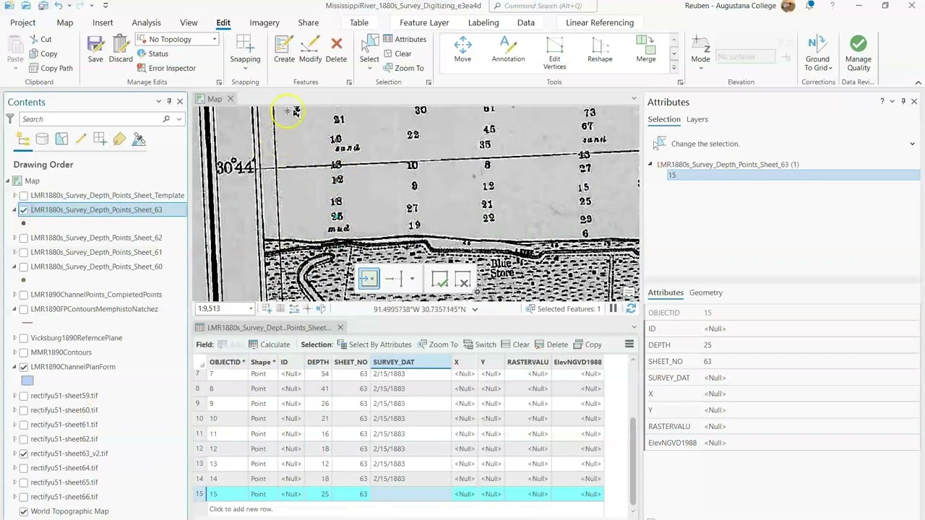
Task: Switch to Geometry tab in Attributes pane
Action: [706, 292]
